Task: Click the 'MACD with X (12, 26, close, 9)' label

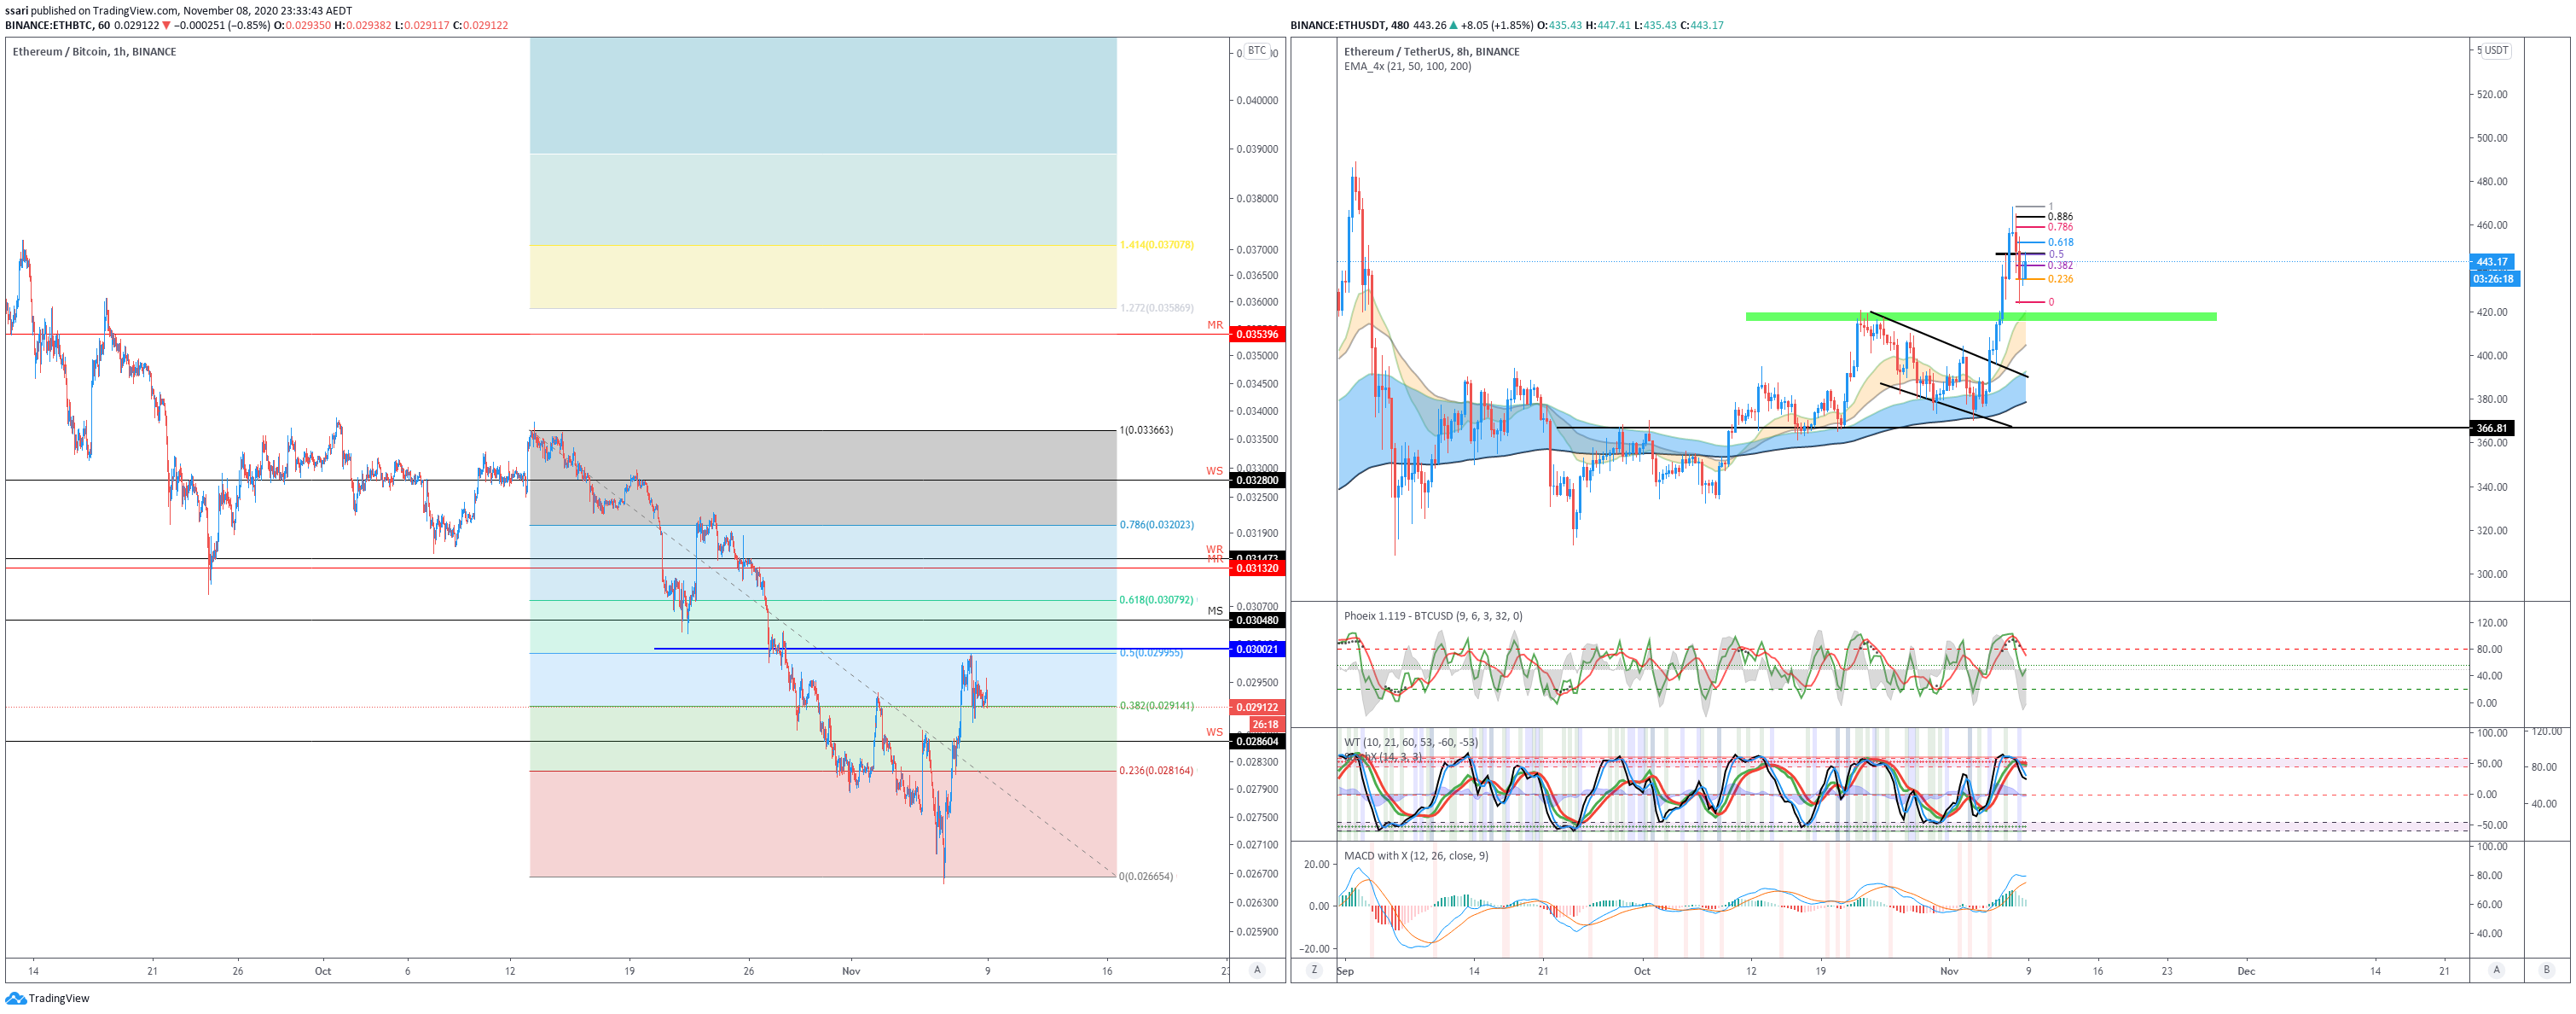Action: [1415, 857]
